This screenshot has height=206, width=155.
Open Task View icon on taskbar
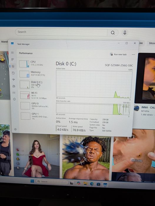(71, 183)
